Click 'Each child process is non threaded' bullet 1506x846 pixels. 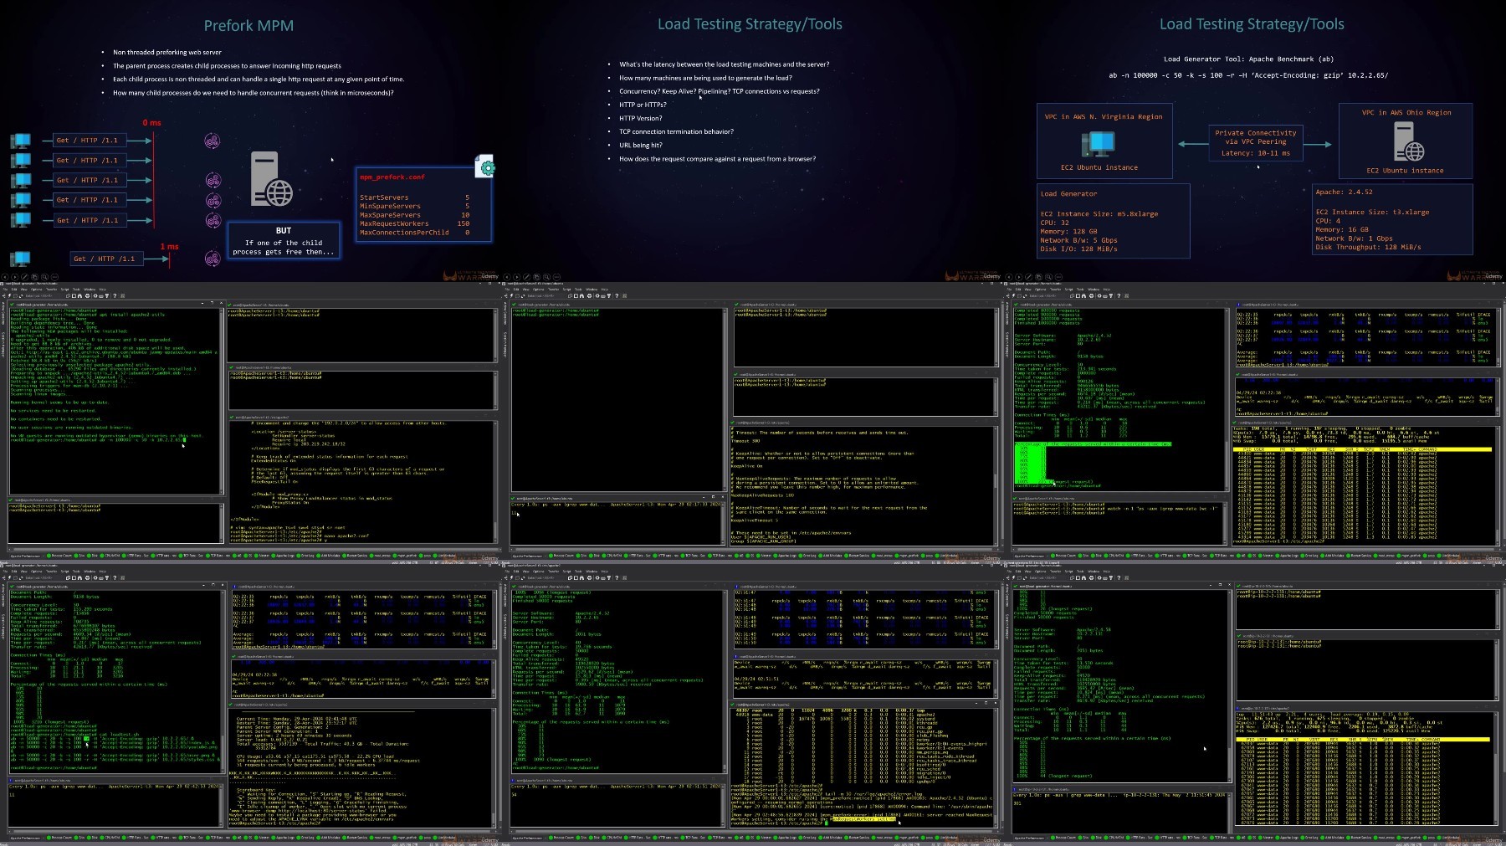[259, 79]
